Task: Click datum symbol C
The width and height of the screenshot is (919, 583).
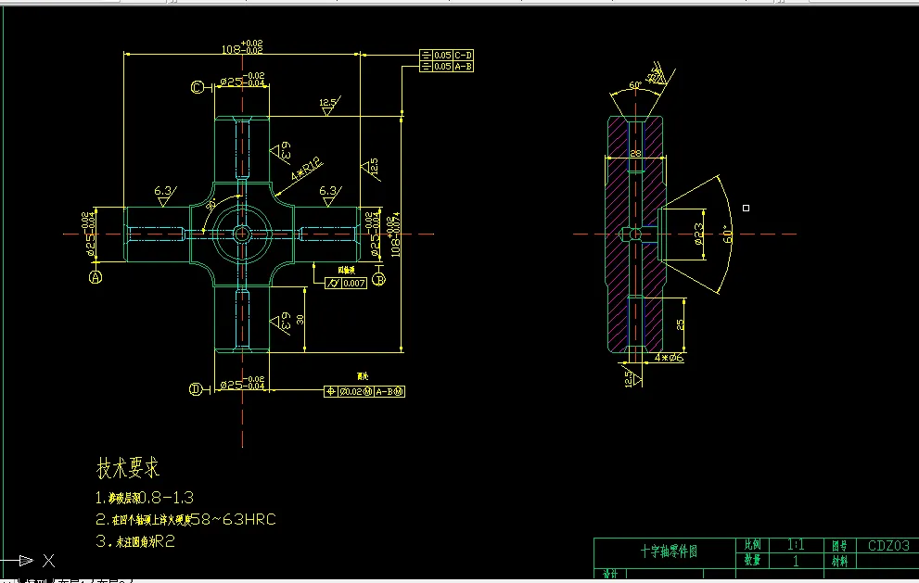Action: pos(198,87)
